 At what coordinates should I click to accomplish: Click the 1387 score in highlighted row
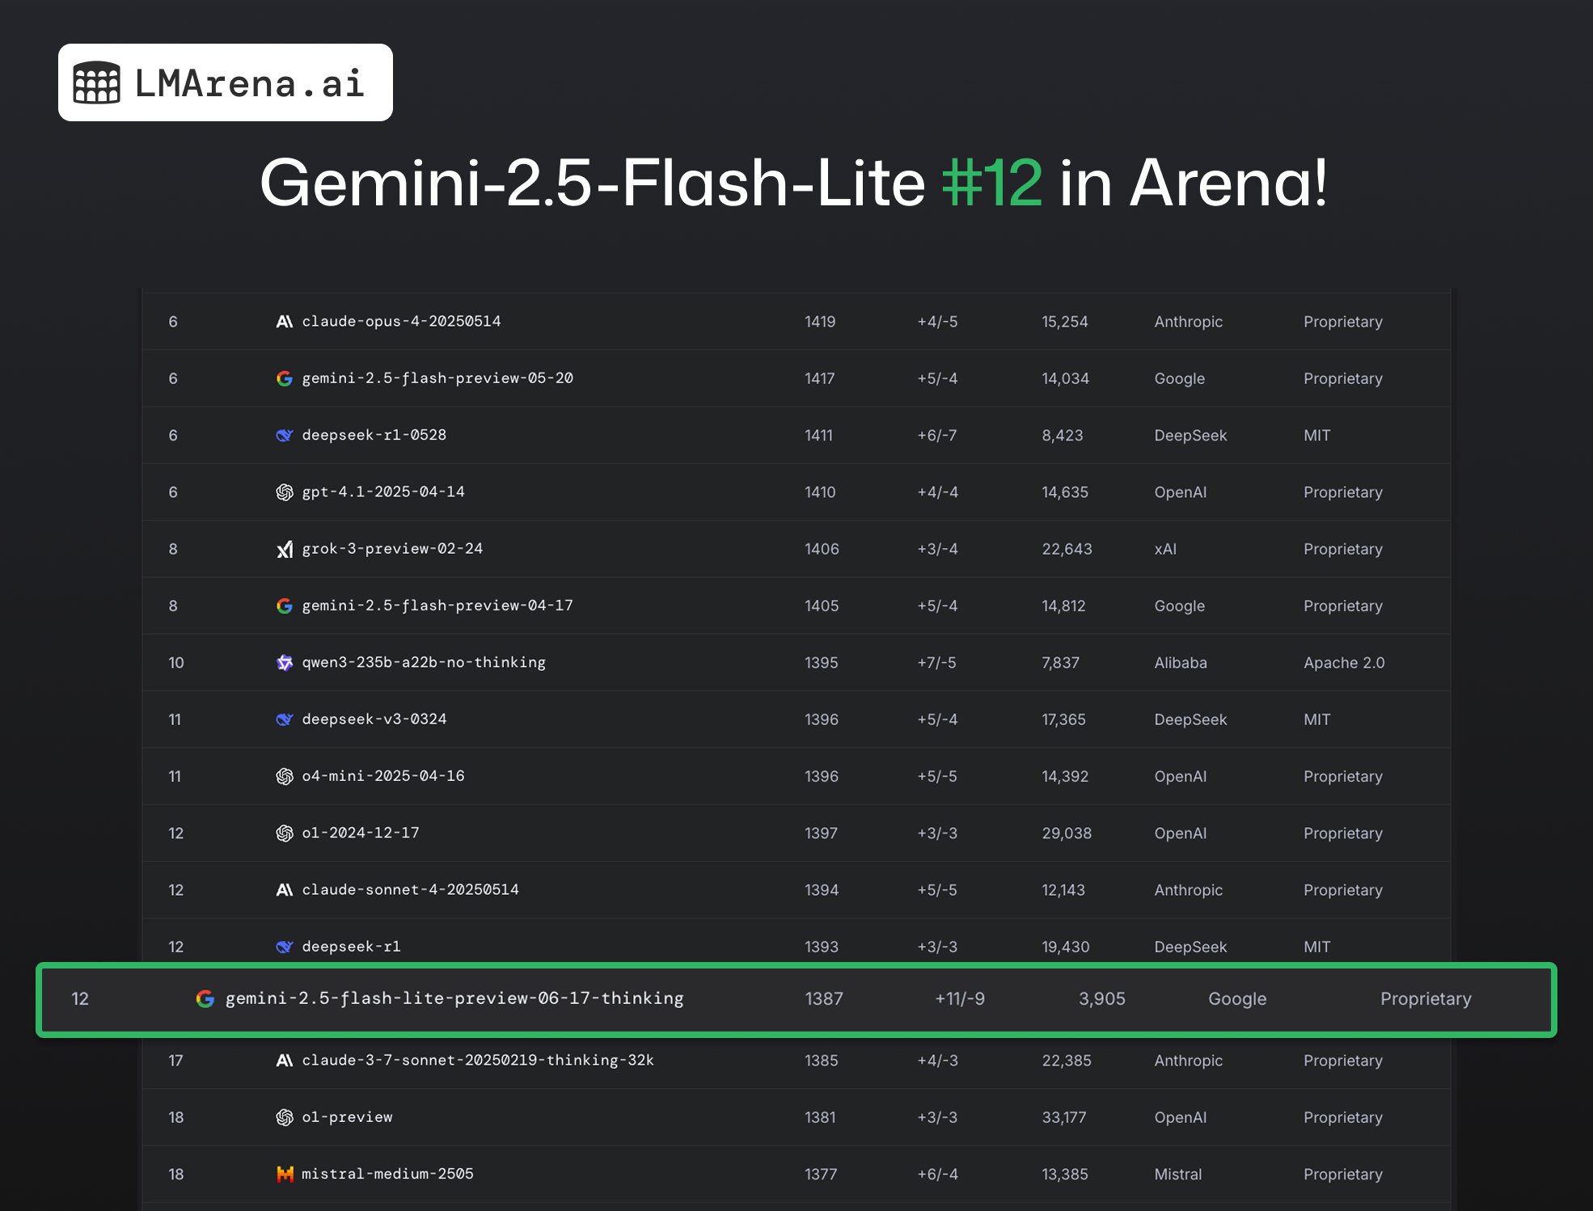click(x=824, y=998)
